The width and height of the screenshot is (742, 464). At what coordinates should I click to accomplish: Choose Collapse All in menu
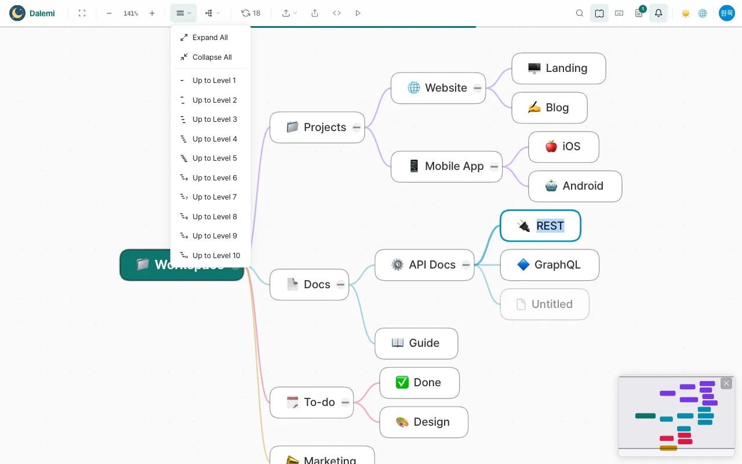pyautogui.click(x=210, y=57)
